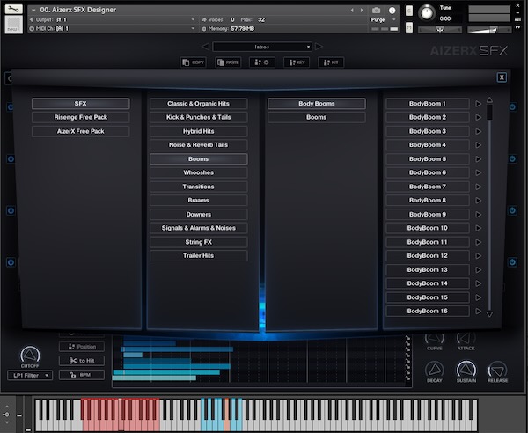Open the instrument info icon

(392, 11)
